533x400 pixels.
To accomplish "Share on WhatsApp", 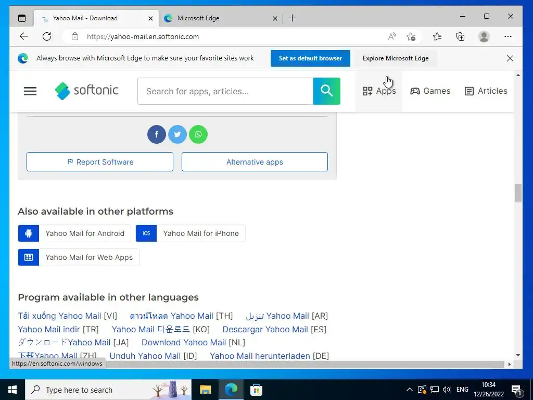I will 198,134.
